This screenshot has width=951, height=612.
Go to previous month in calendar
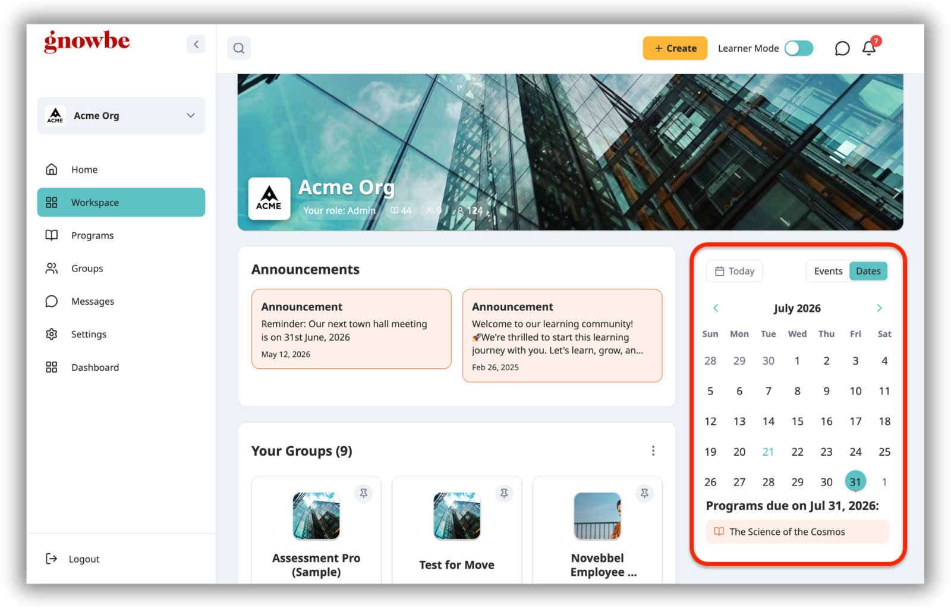point(716,308)
